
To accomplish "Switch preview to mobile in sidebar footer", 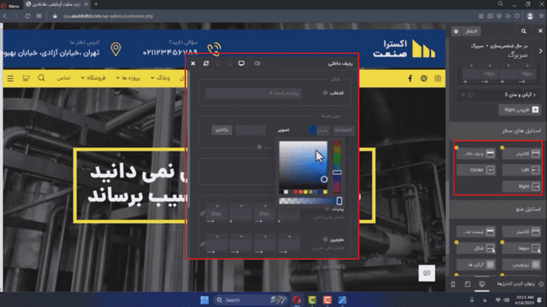I will pyautogui.click(x=453, y=284).
